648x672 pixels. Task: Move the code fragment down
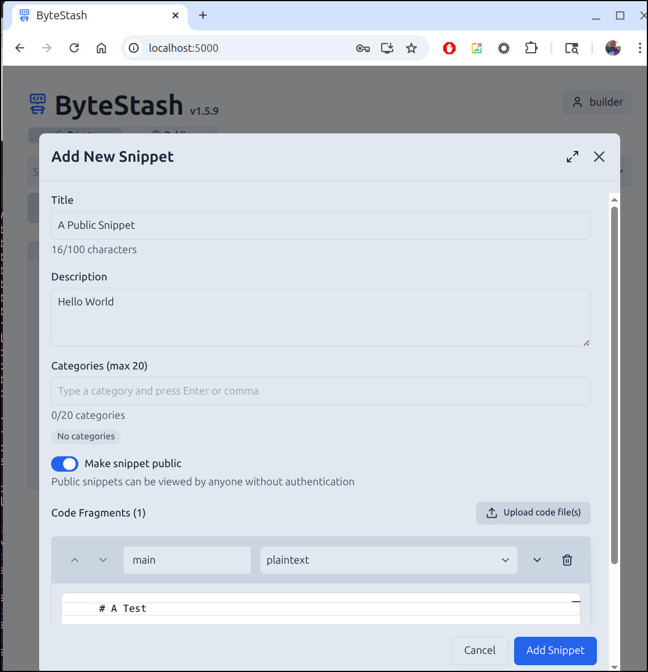(x=103, y=560)
